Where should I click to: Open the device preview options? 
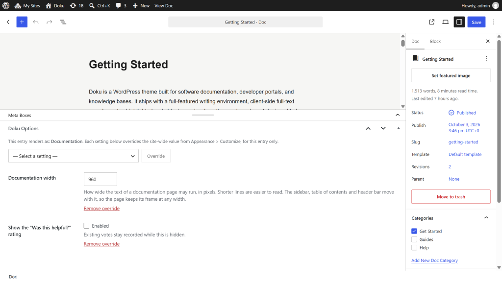pos(445,22)
